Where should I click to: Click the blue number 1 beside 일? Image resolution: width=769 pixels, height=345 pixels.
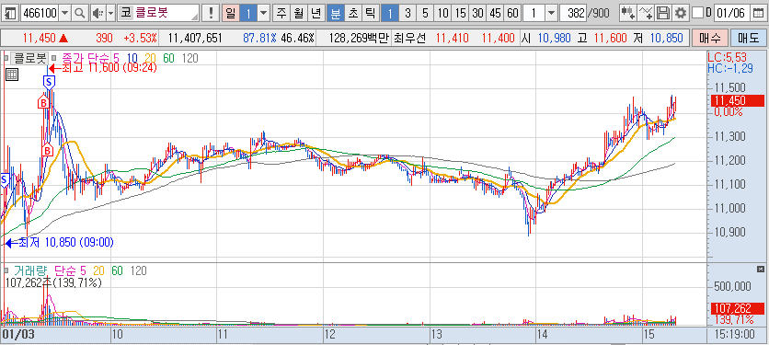(248, 13)
